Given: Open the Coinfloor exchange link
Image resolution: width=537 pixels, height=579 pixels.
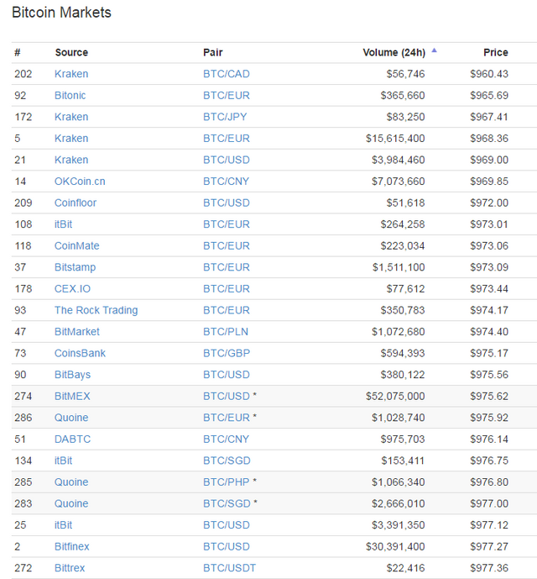Looking at the screenshot, I should point(76,203).
